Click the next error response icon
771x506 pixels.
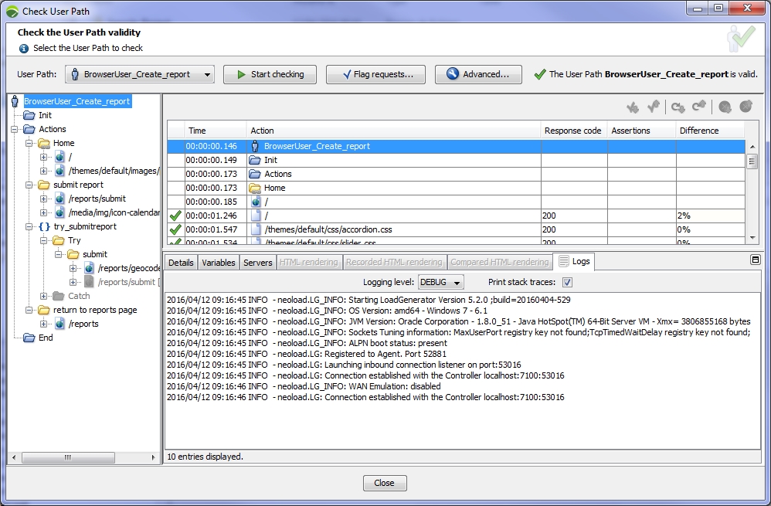pos(725,107)
